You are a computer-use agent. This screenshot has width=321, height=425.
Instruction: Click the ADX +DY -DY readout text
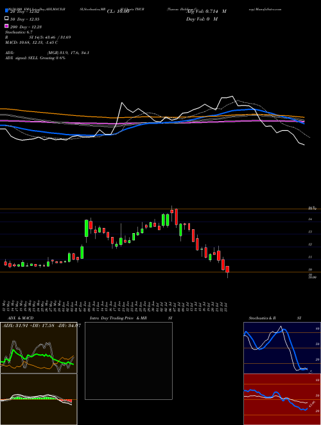click(x=42, y=325)
